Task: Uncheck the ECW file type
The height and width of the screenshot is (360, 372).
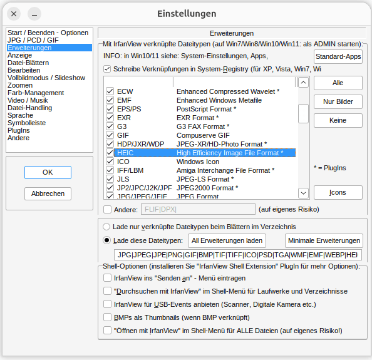Action: tap(110, 91)
